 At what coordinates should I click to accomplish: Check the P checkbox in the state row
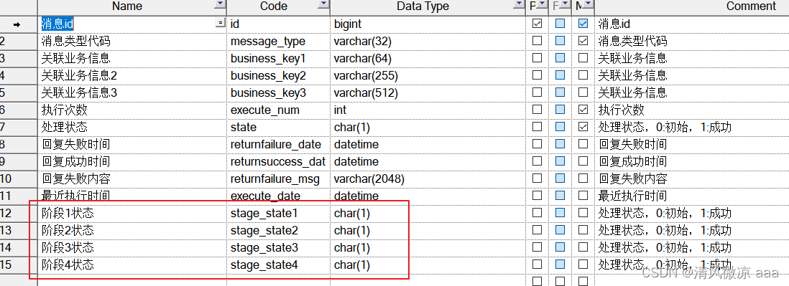click(537, 126)
